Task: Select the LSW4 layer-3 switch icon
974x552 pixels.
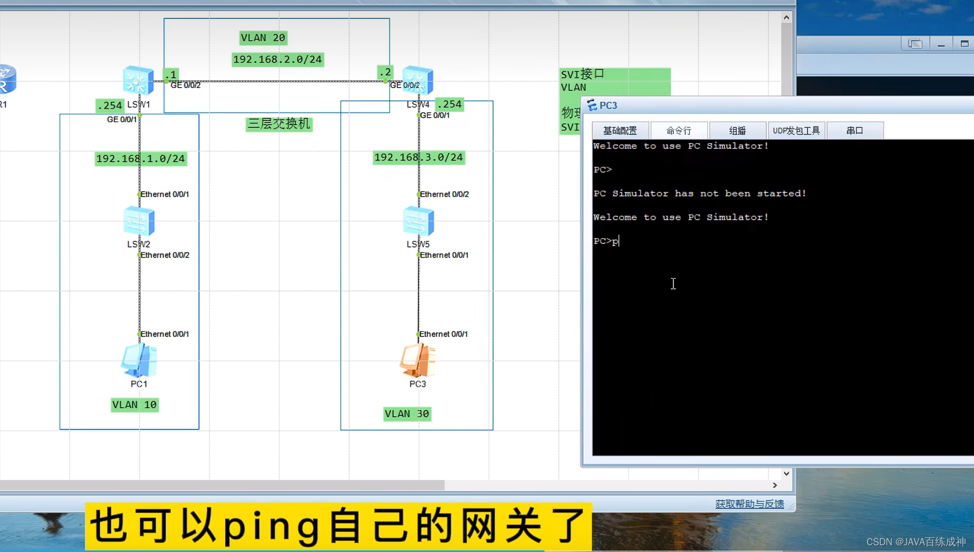Action: click(418, 80)
